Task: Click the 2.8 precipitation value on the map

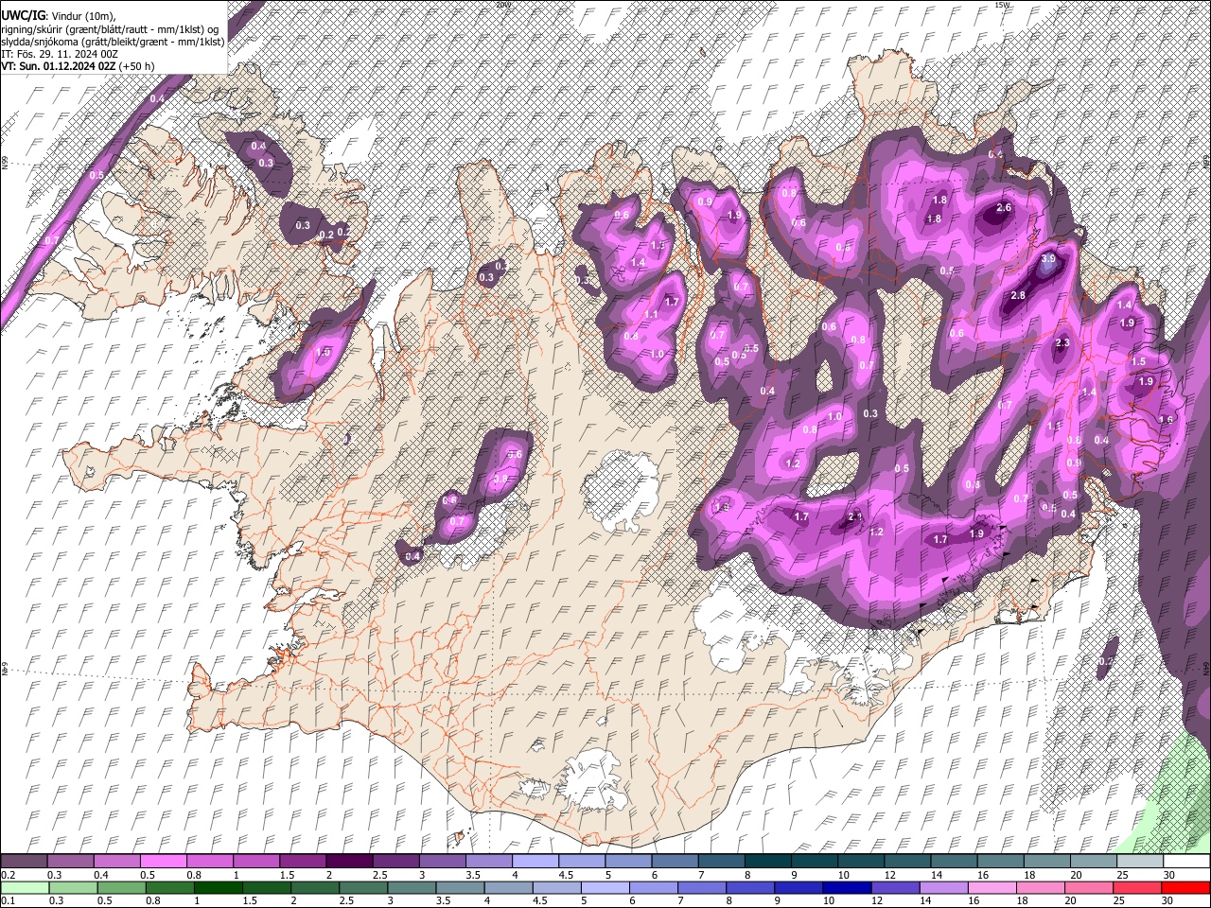Action: click(1018, 296)
